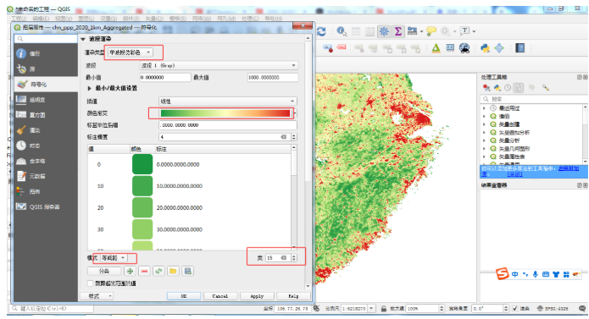Click the color swatch for value 20

click(x=142, y=207)
